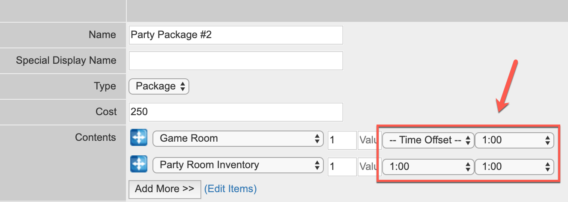Screen dimensions: 568x202
Task: Click the Name field containing Party Package #2
Action: coord(236,35)
